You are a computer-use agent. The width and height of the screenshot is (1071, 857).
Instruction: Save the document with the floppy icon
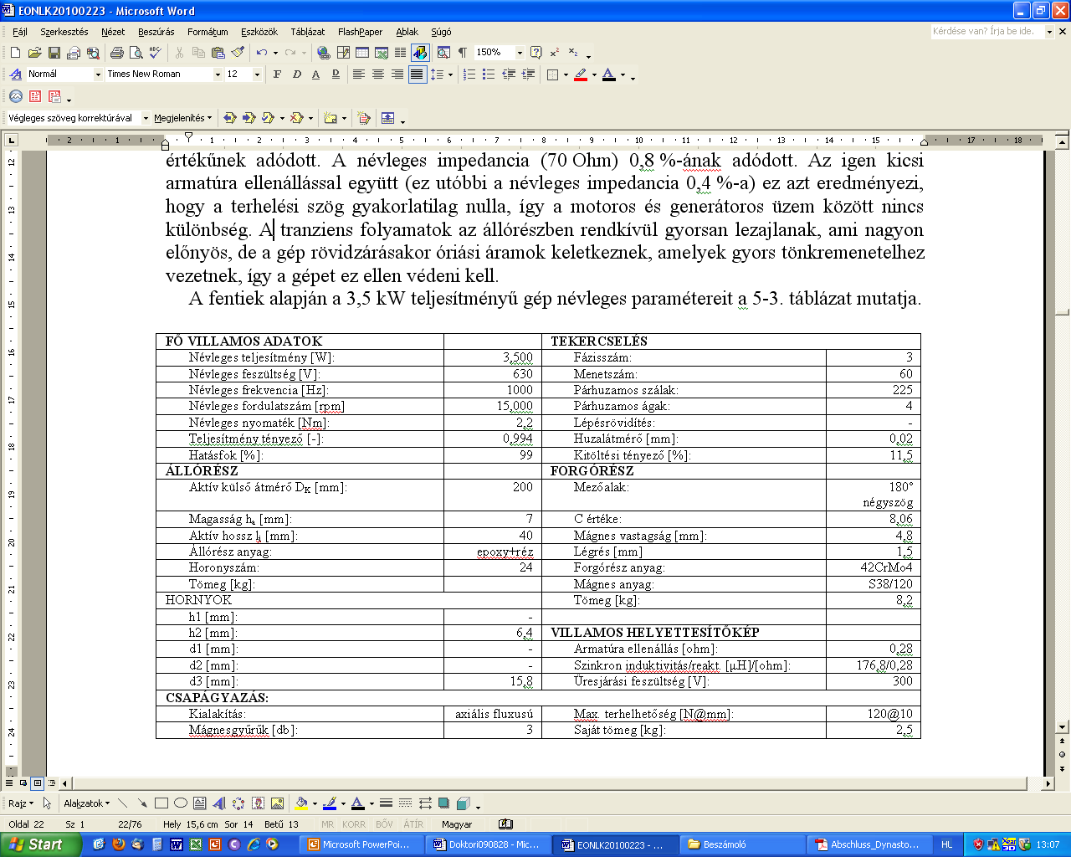(x=54, y=53)
